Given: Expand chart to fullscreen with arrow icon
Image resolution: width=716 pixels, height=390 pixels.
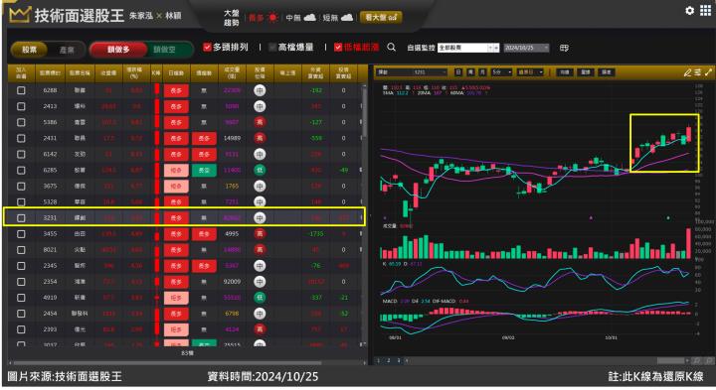Looking at the screenshot, I should [x=708, y=72].
